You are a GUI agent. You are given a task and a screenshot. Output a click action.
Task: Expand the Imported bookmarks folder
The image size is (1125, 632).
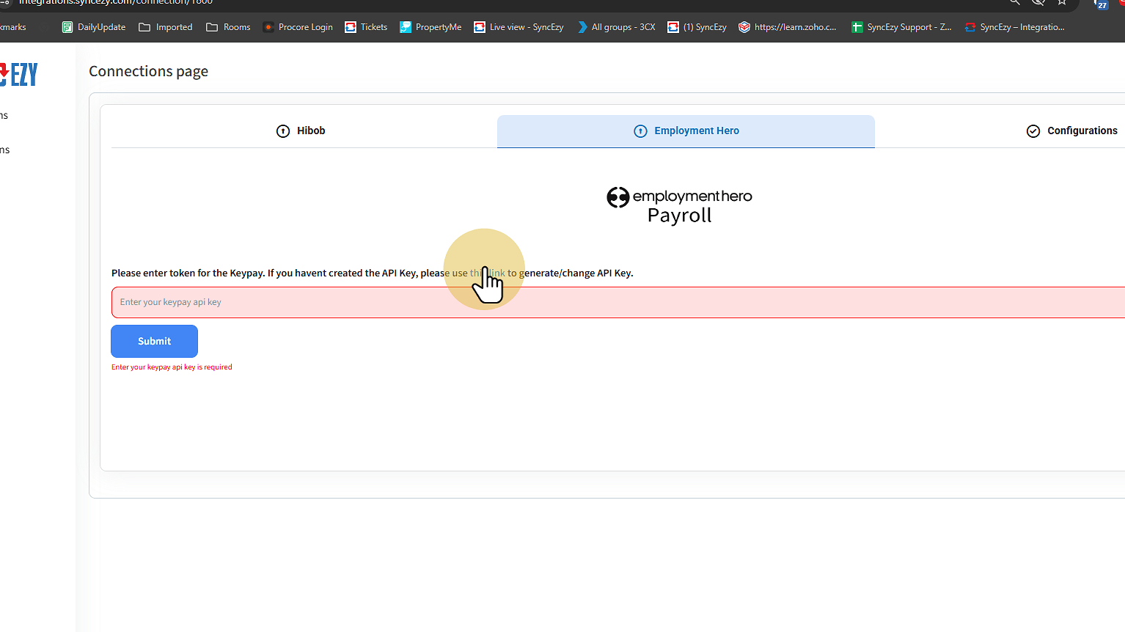coord(166,27)
